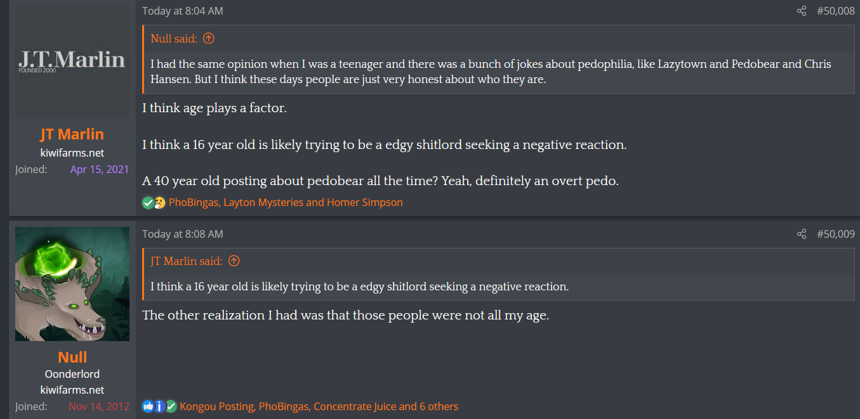Click the J.T. Marlin avatar image
The image size is (860, 419).
pos(72,61)
